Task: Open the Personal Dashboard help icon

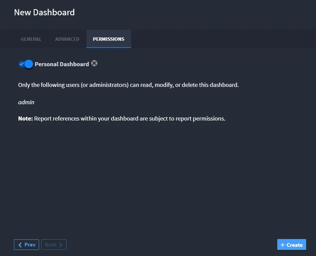Action: (x=94, y=63)
